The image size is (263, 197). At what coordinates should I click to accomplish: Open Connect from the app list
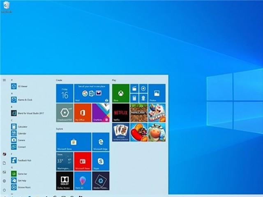pos(18,147)
